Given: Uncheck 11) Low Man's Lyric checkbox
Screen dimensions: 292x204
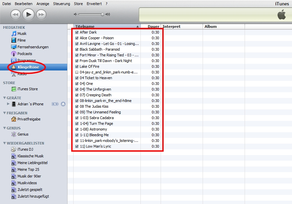Looking at the screenshot, I should pyautogui.click(x=77, y=146).
